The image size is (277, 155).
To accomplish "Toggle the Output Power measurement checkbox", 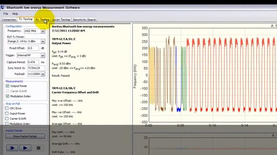I will tap(7, 86).
